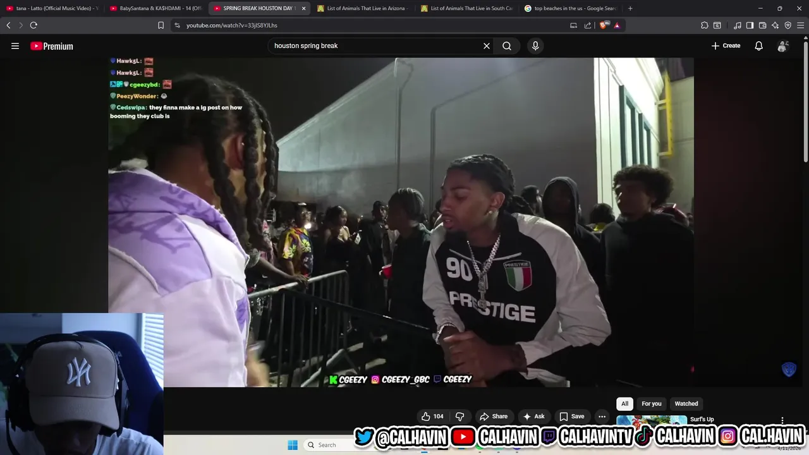Switch to the BabySantana & KA$HDAMI tab

(155, 8)
